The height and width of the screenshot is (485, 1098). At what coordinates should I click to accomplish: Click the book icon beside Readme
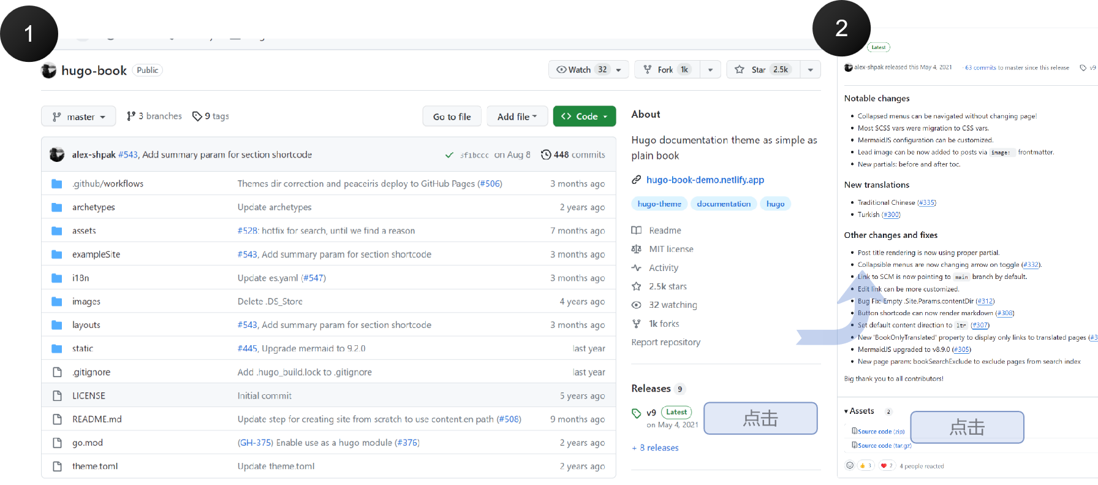(x=637, y=231)
